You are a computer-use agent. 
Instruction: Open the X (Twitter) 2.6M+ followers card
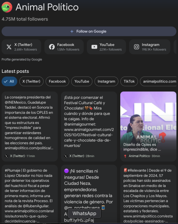click(21, 47)
